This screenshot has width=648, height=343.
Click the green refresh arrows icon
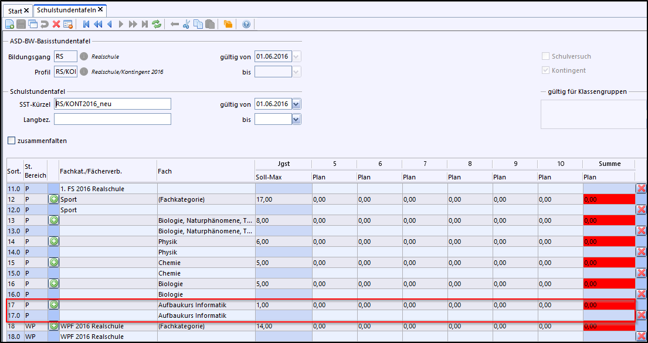coord(157,24)
